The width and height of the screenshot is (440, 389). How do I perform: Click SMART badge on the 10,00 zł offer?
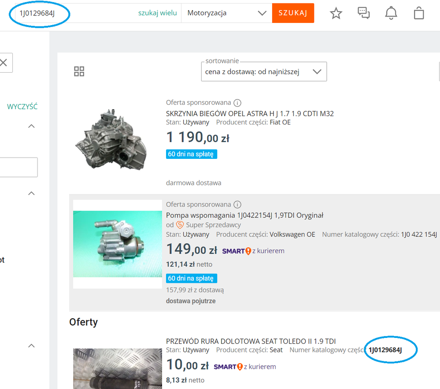(228, 367)
